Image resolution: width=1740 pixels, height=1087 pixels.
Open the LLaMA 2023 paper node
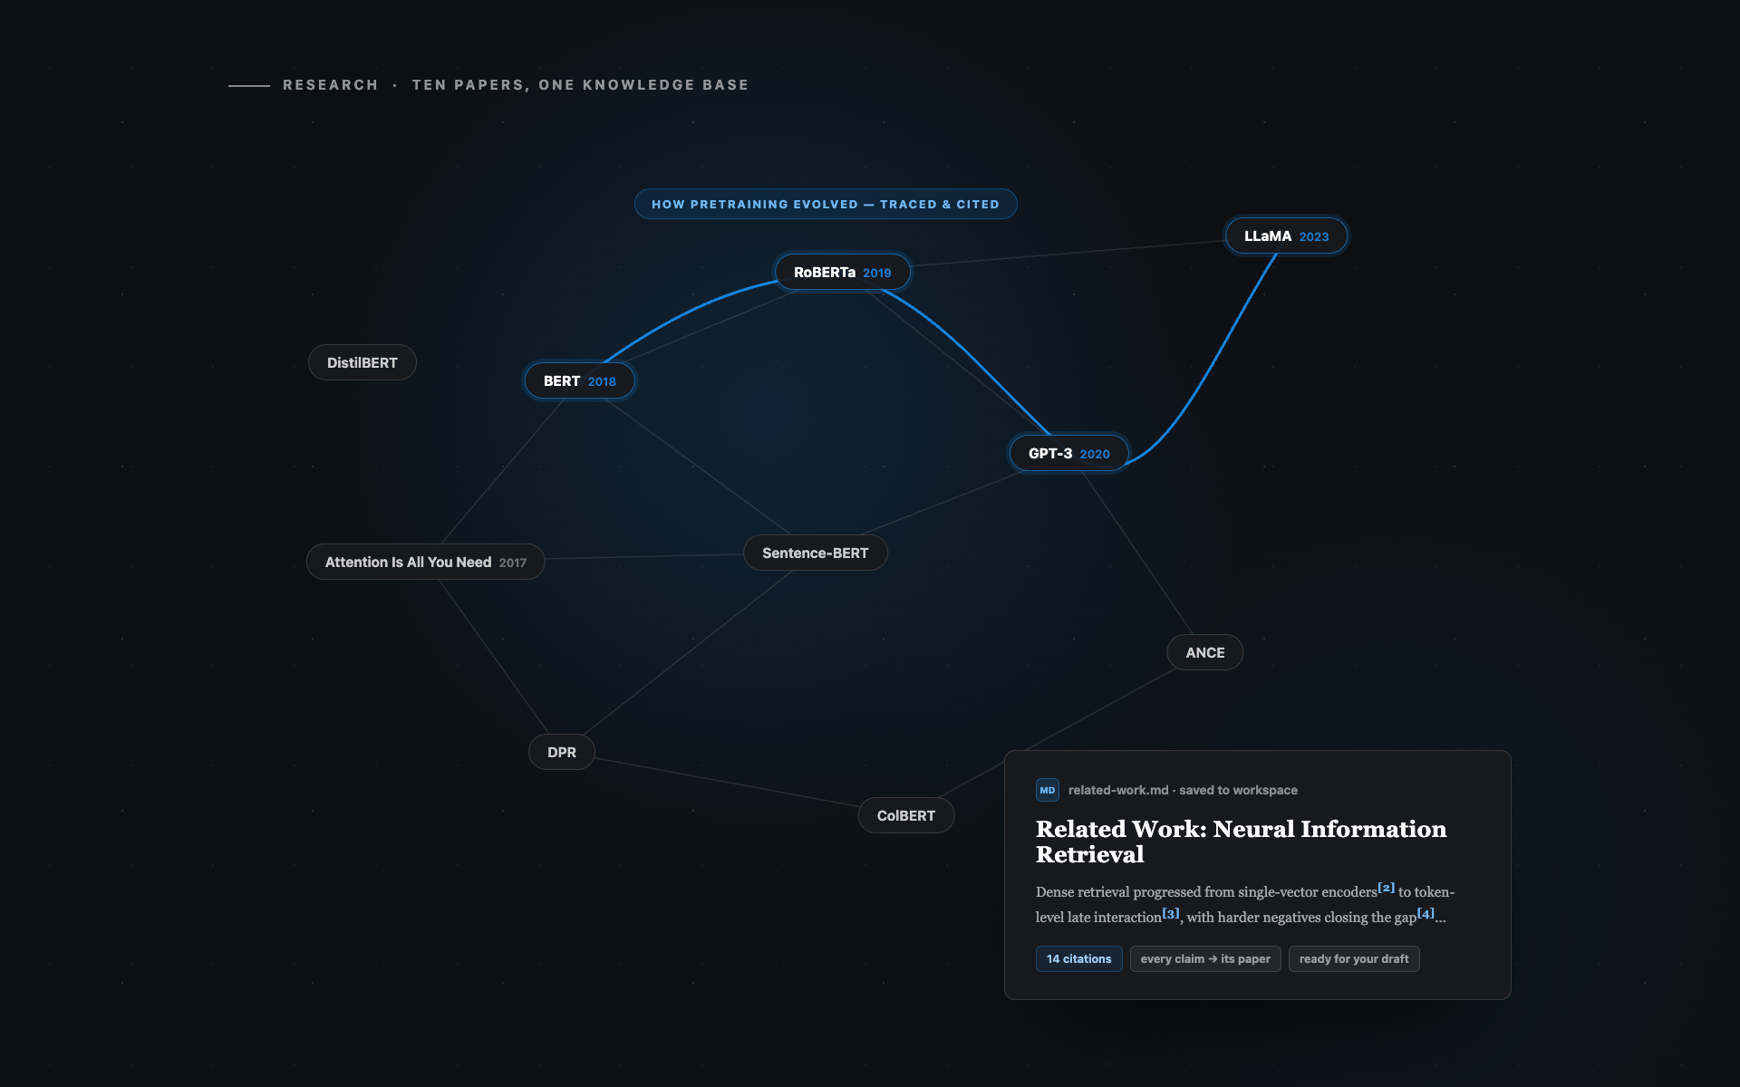(1286, 236)
